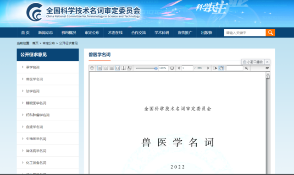Click the chevron beside 草学名词
This screenshot has height=175, width=294.
22,67
